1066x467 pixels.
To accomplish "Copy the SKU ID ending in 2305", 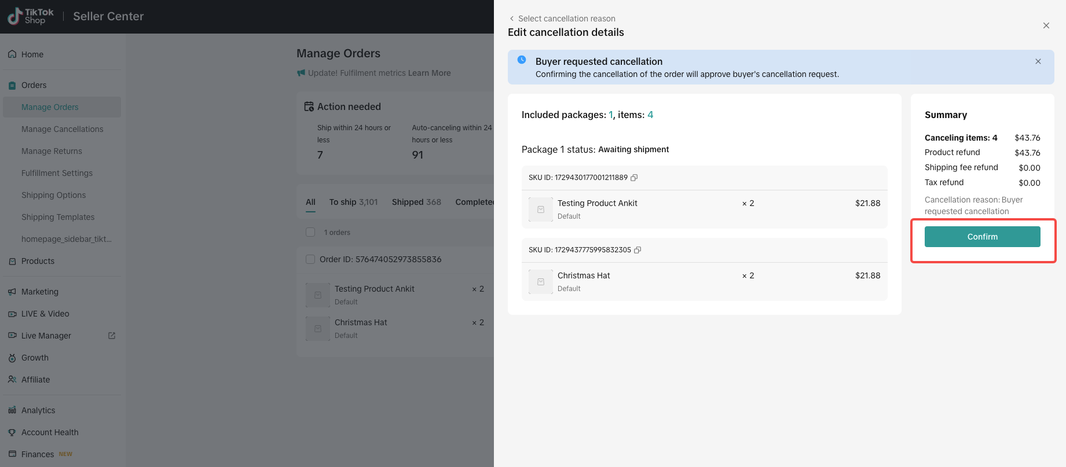I will tap(638, 250).
